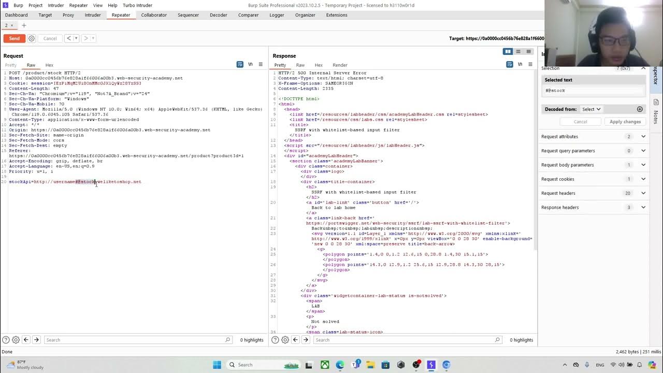Add decoding with plus circle icon
This screenshot has height=373, width=663.
click(640, 109)
